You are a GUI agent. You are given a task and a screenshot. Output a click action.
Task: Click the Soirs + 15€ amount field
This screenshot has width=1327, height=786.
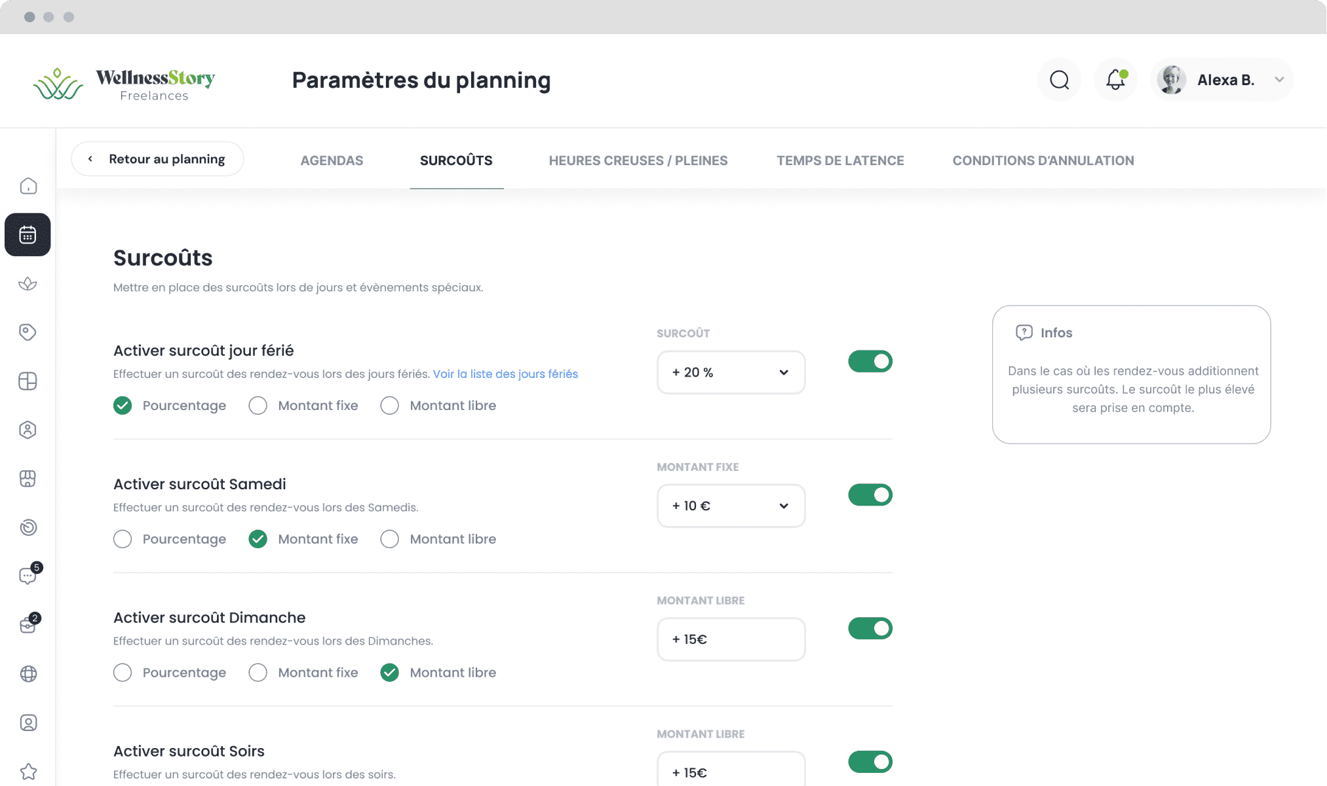click(x=731, y=770)
